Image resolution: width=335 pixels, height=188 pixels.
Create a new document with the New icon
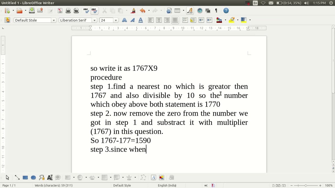click(x=7, y=11)
